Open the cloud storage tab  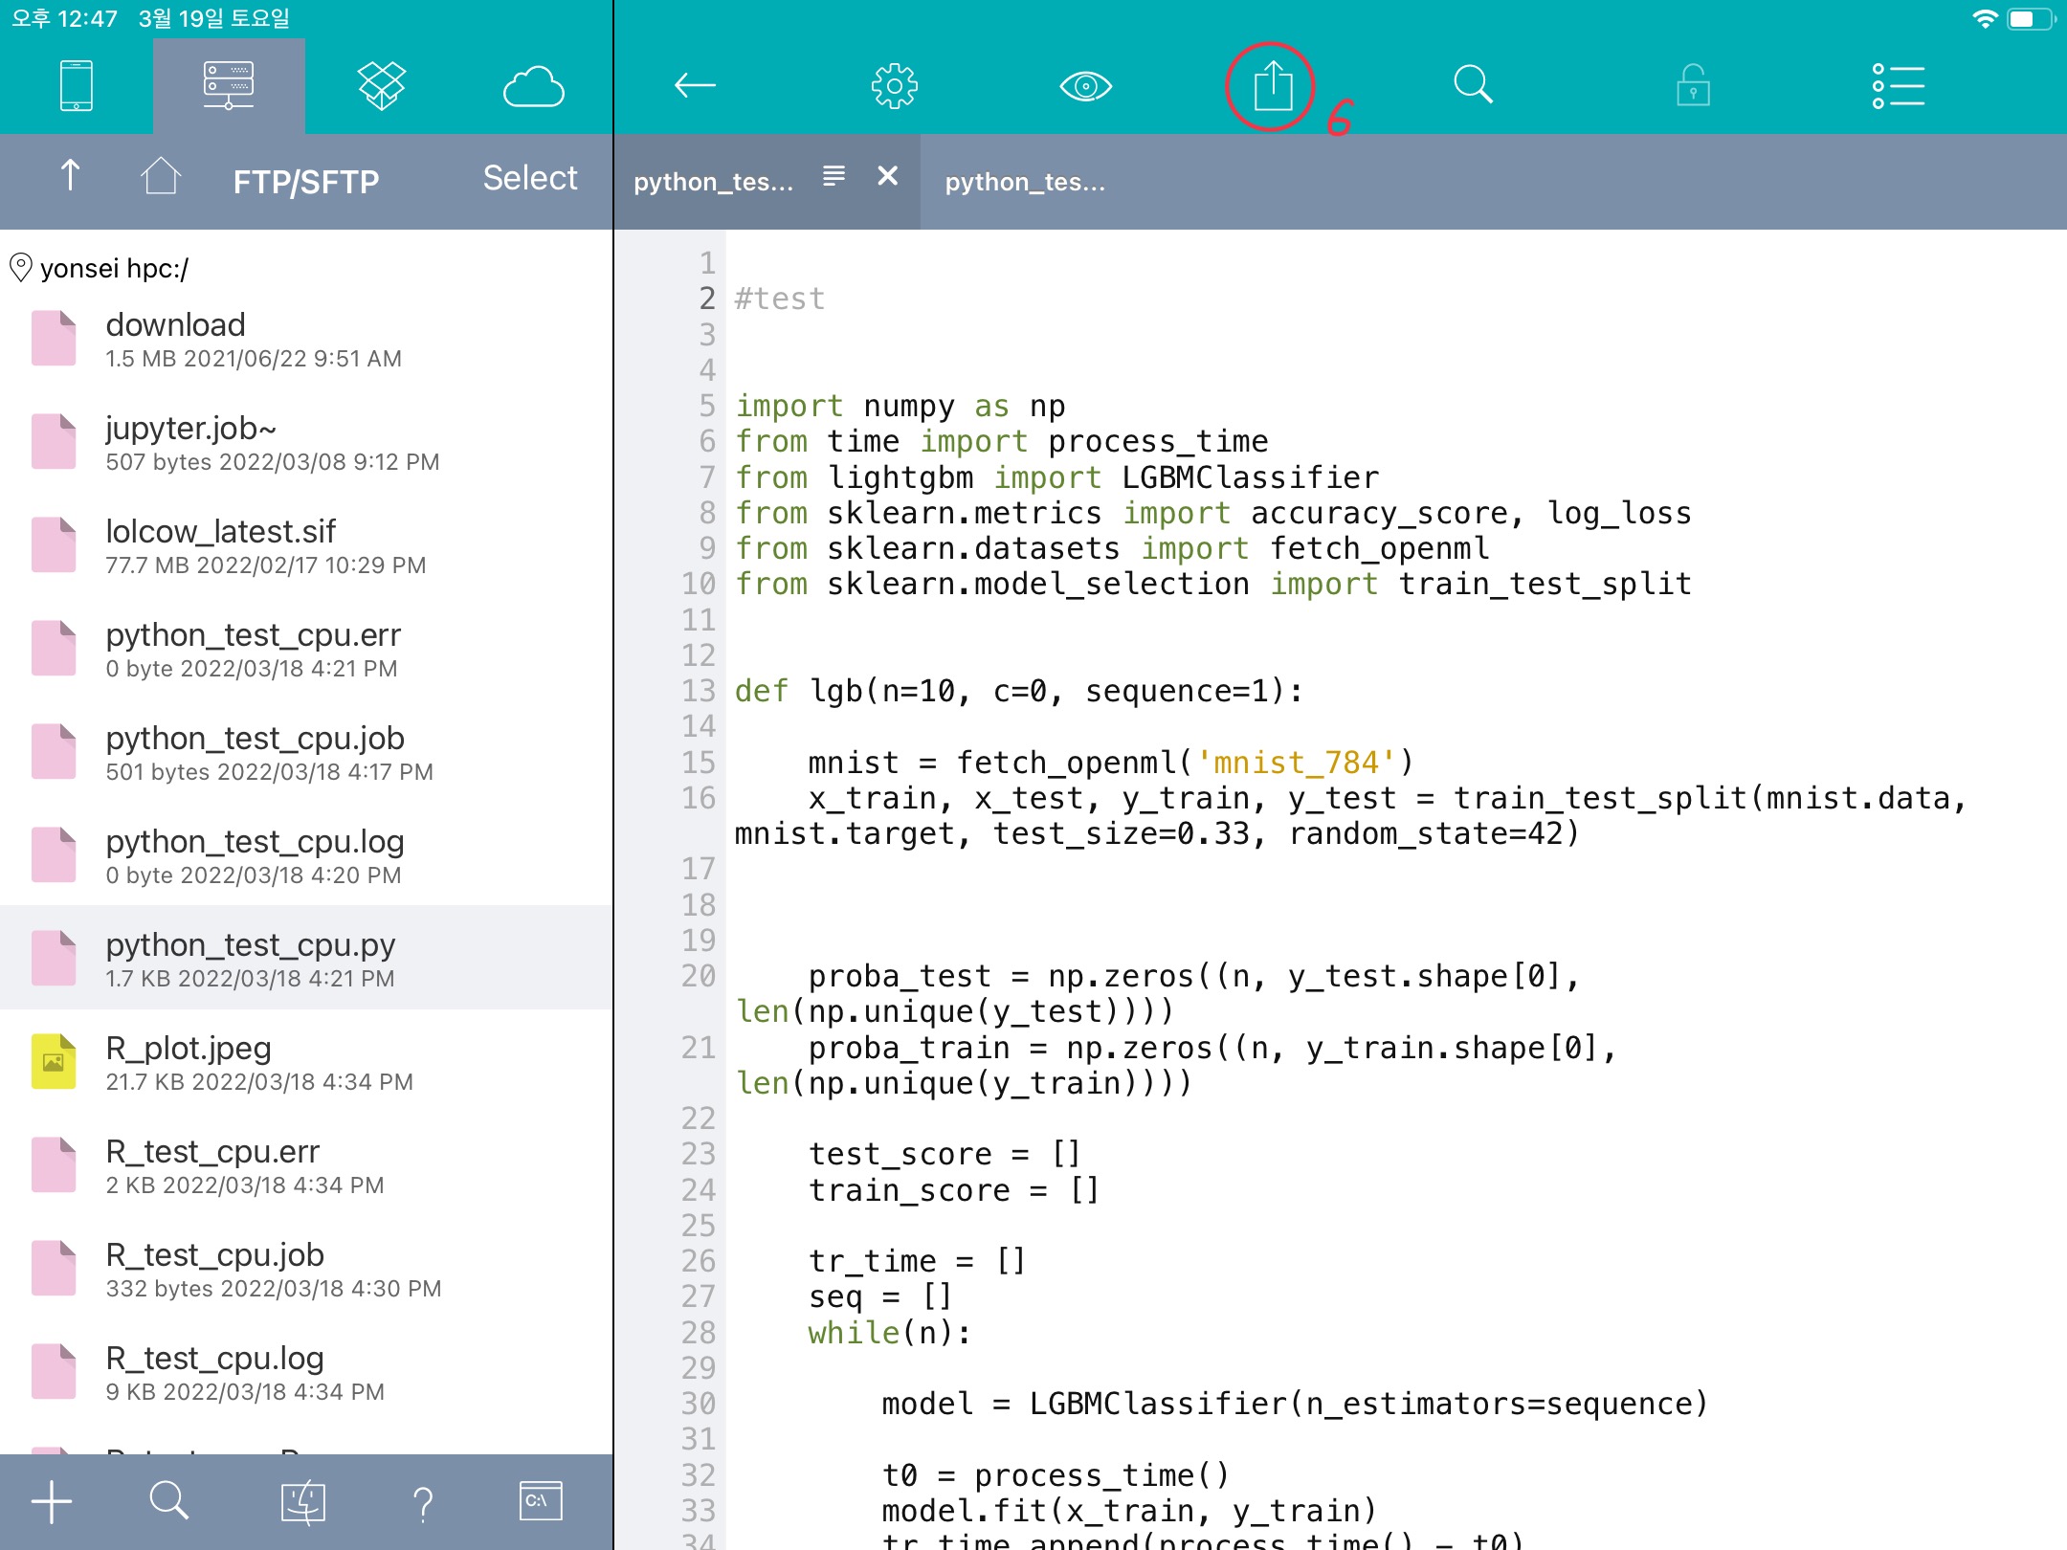(x=533, y=86)
